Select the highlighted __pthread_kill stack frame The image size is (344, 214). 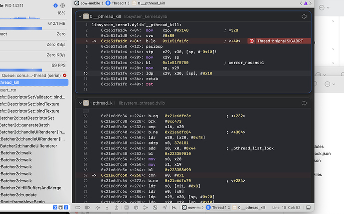coord(34,82)
